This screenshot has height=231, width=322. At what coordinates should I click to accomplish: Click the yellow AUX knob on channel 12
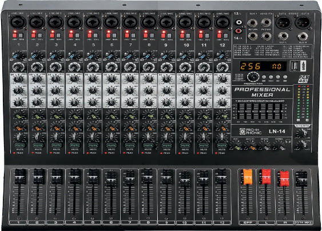[x=223, y=117]
